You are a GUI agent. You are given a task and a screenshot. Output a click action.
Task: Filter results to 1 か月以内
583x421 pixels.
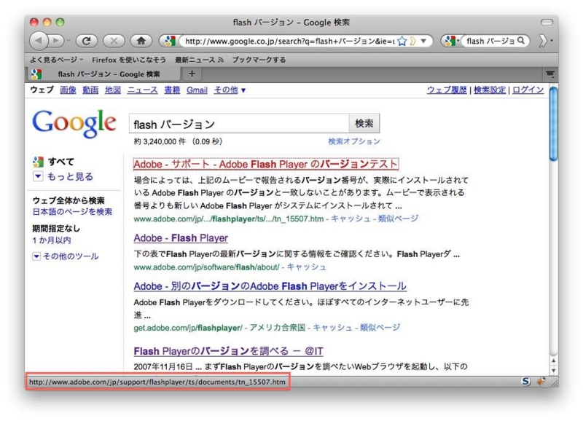(51, 240)
